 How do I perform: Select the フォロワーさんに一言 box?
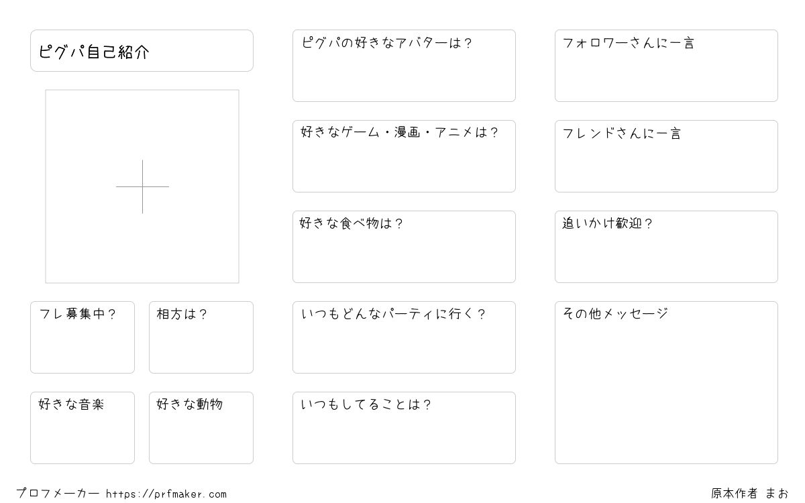(x=666, y=66)
